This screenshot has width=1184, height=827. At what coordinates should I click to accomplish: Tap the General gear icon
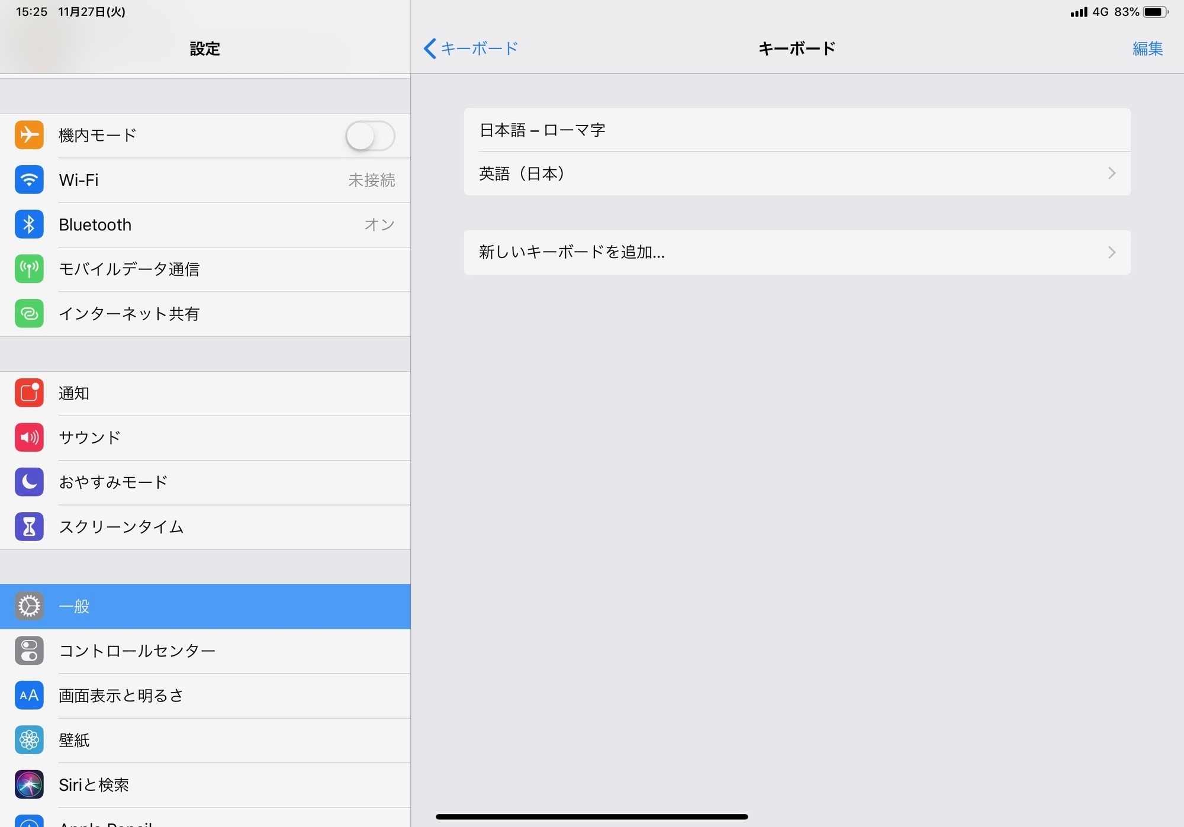point(29,606)
